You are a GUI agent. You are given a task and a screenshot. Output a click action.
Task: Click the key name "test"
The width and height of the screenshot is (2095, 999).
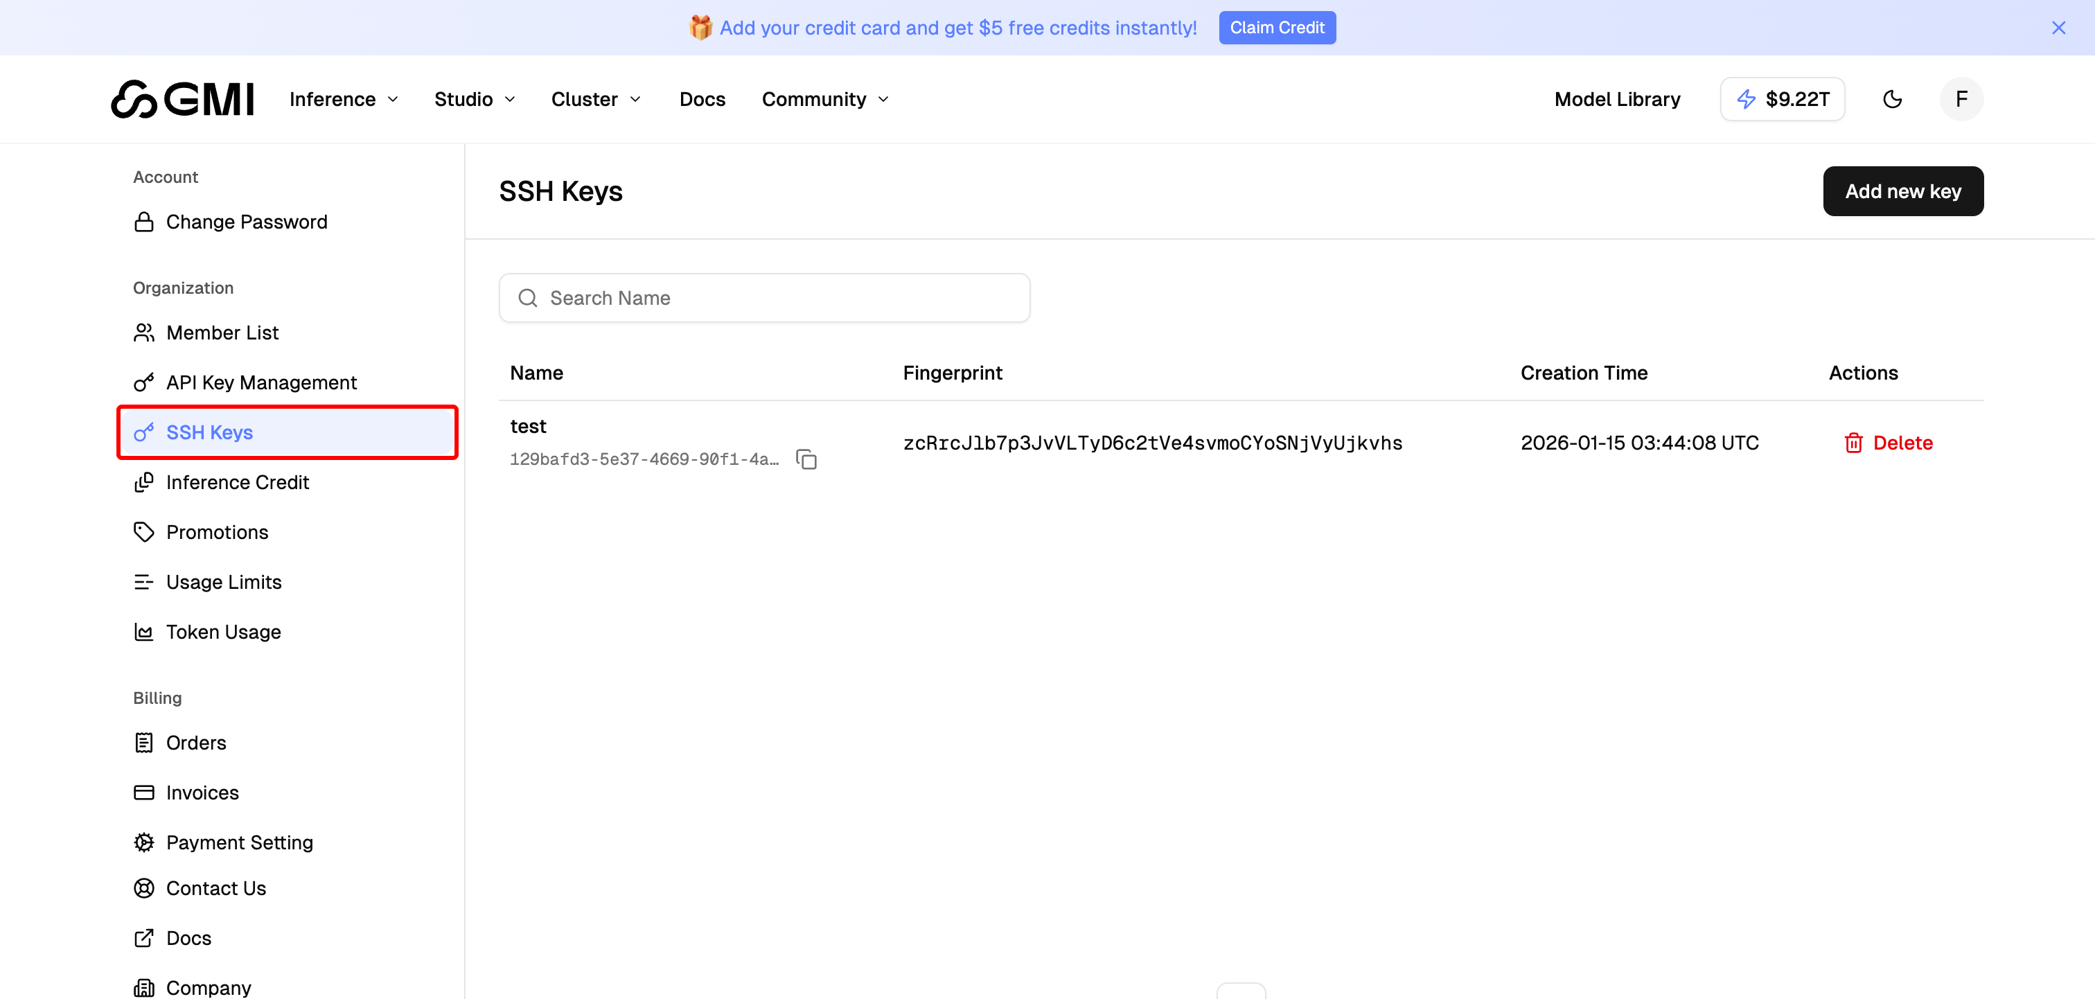528,426
